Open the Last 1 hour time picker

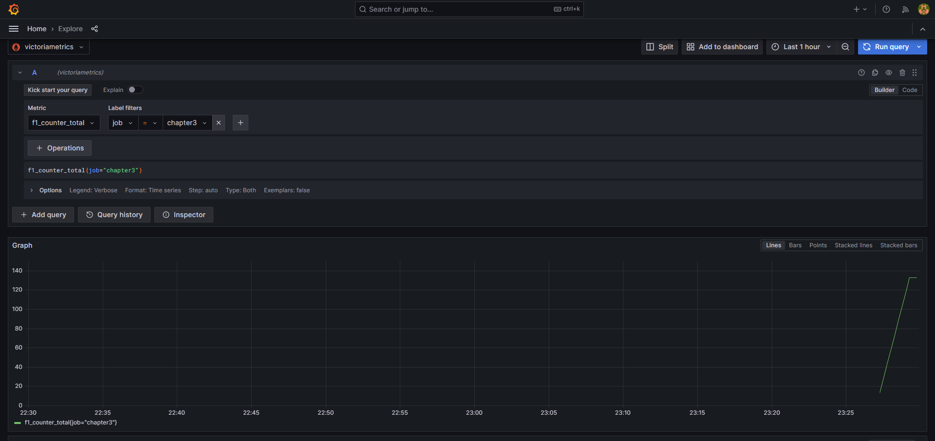pyautogui.click(x=802, y=47)
